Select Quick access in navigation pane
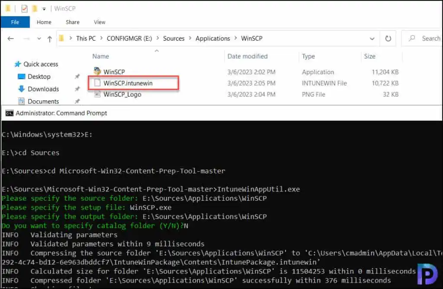443x289 pixels. (41, 64)
